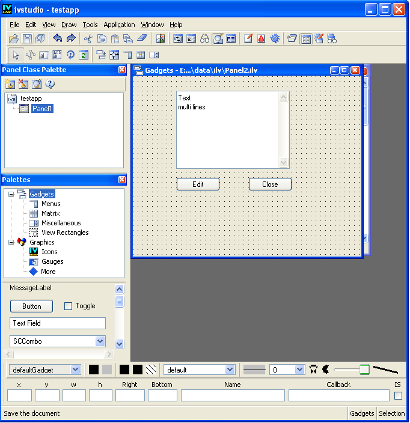This screenshot has height=423, width=410.
Task: Check the IS checkbox
Action: [398, 395]
